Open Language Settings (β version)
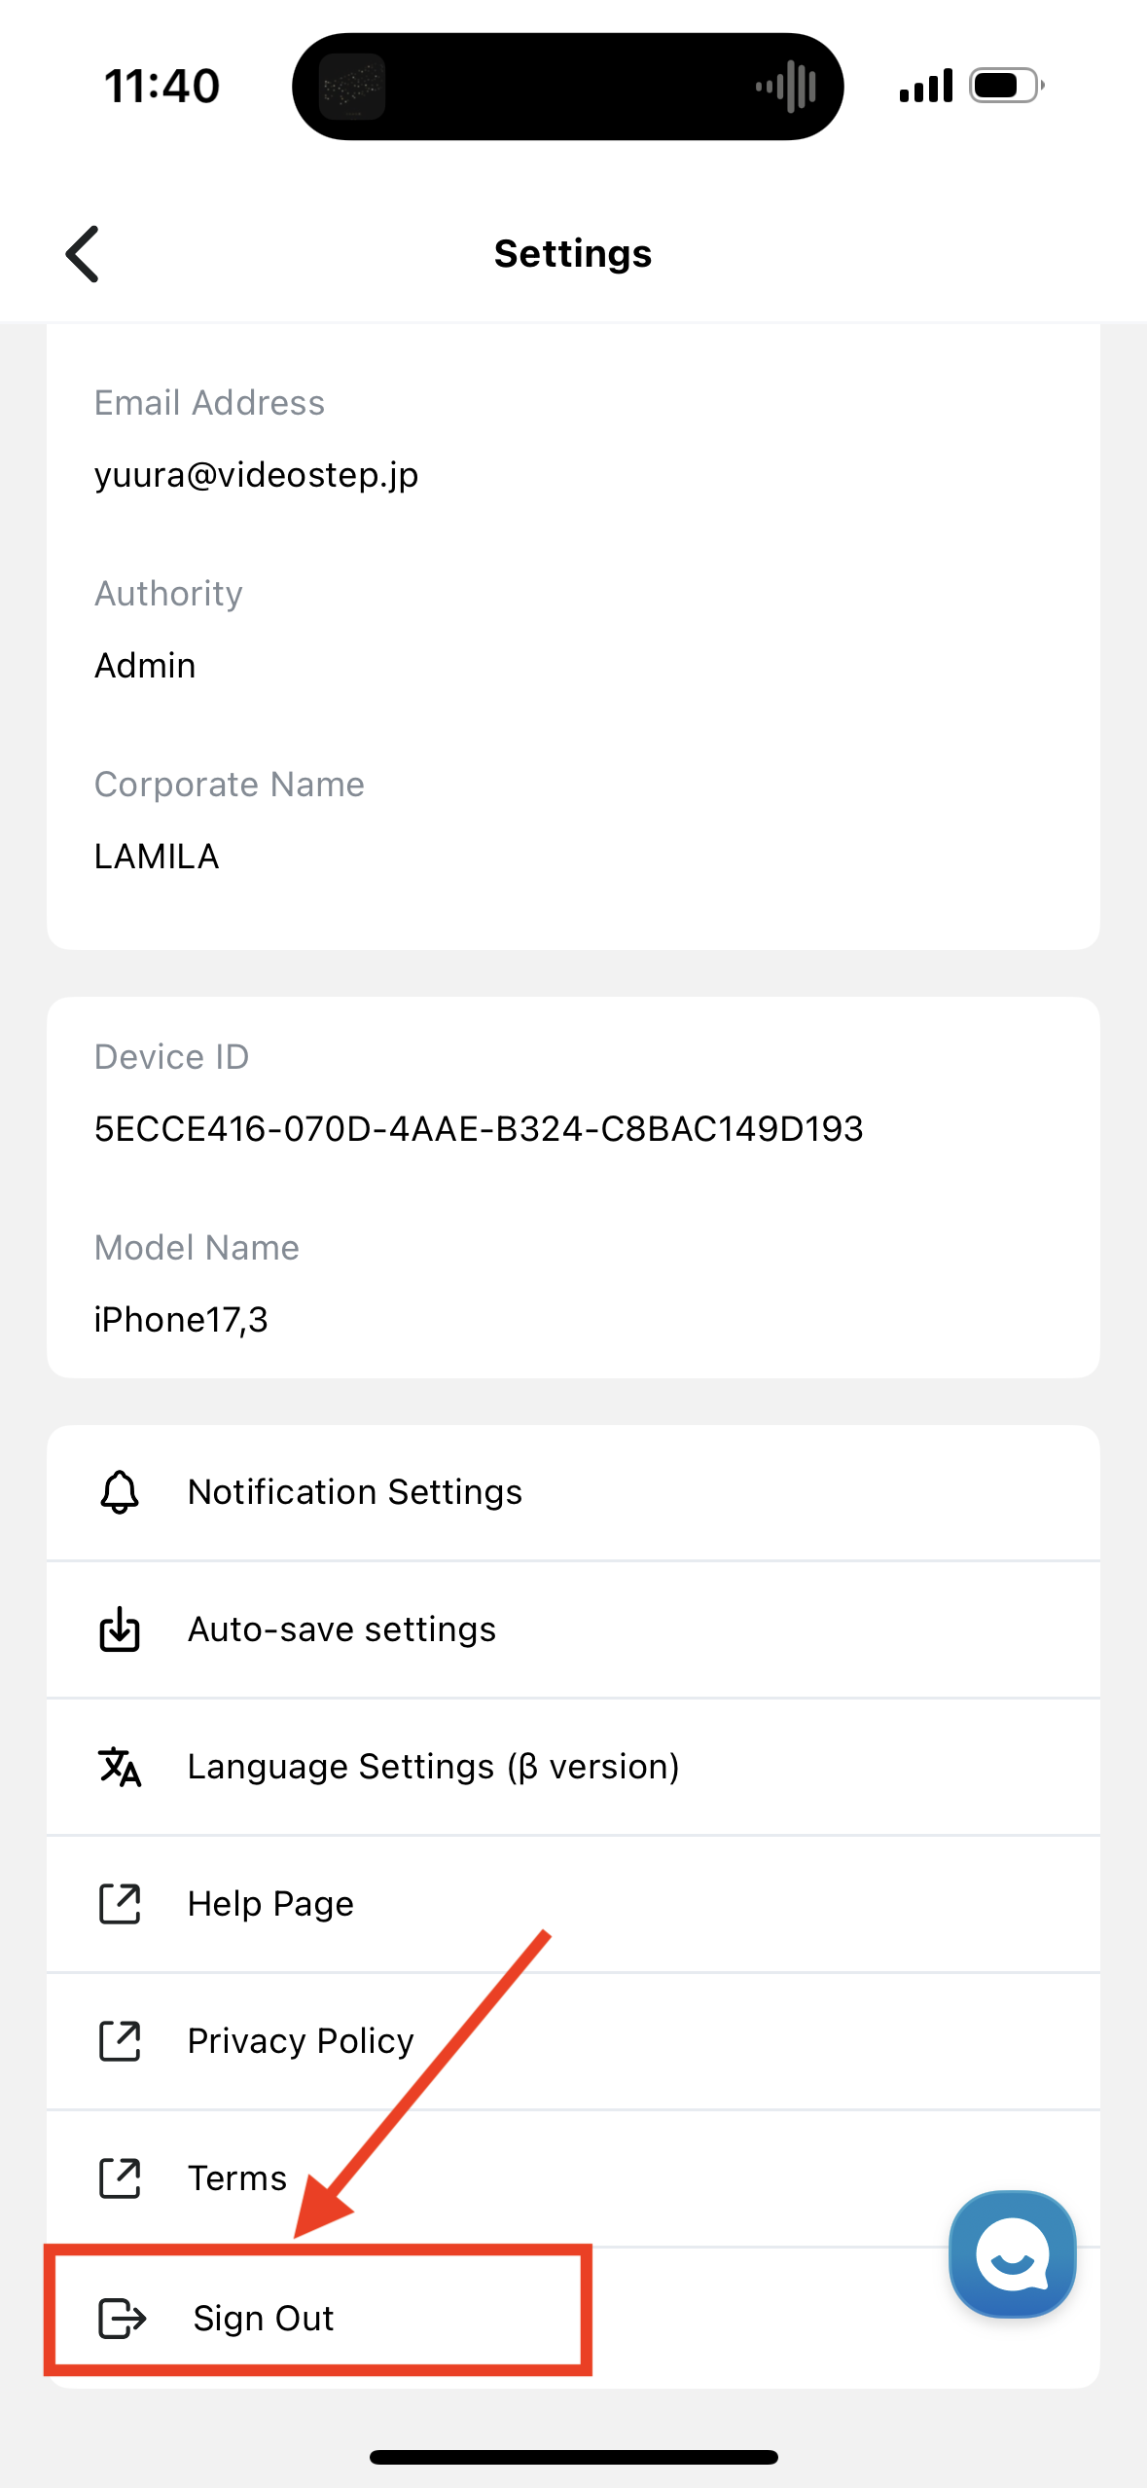This screenshot has width=1147, height=2488. point(433,1766)
